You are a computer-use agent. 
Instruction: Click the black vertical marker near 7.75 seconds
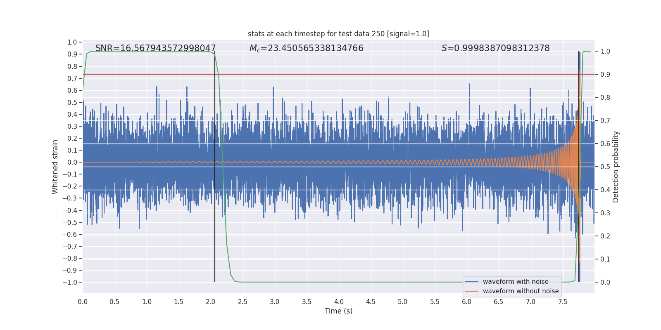[x=579, y=167]
